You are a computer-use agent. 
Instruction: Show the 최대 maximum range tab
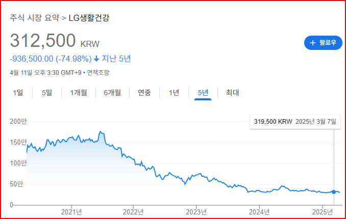[x=232, y=93]
